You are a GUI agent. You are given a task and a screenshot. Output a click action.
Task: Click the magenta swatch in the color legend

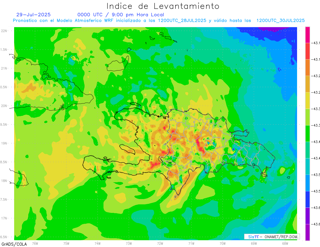coord(307,35)
